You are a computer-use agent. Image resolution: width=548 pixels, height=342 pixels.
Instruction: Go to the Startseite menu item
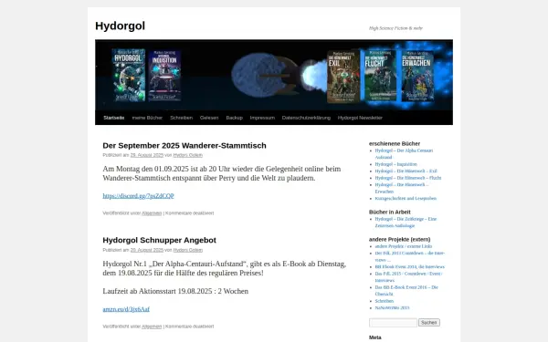(x=114, y=118)
